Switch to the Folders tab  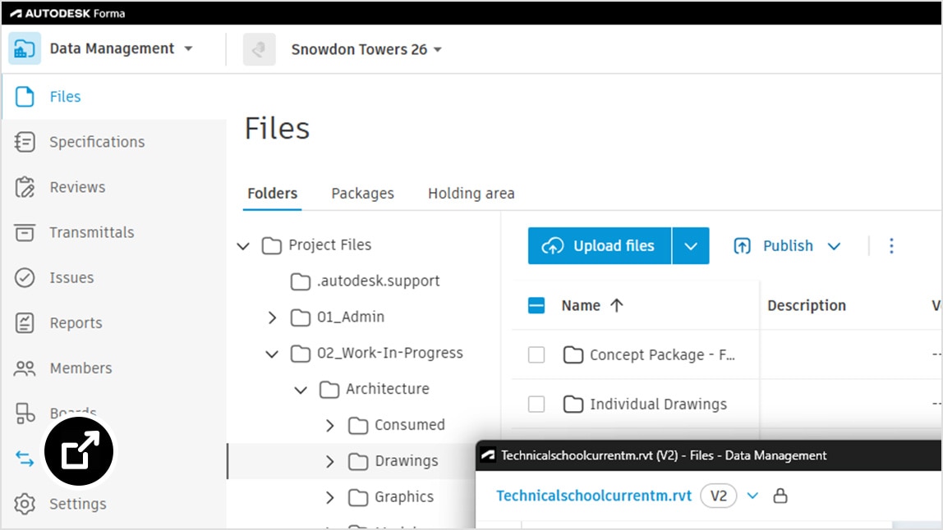click(273, 194)
